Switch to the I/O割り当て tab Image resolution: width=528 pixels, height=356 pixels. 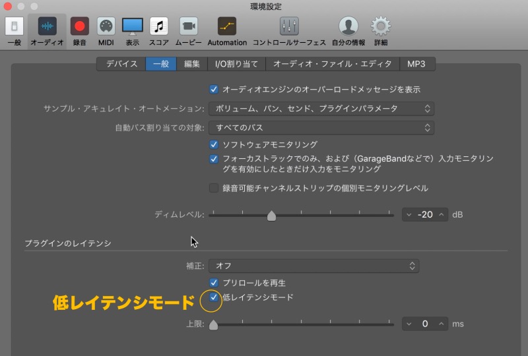236,64
